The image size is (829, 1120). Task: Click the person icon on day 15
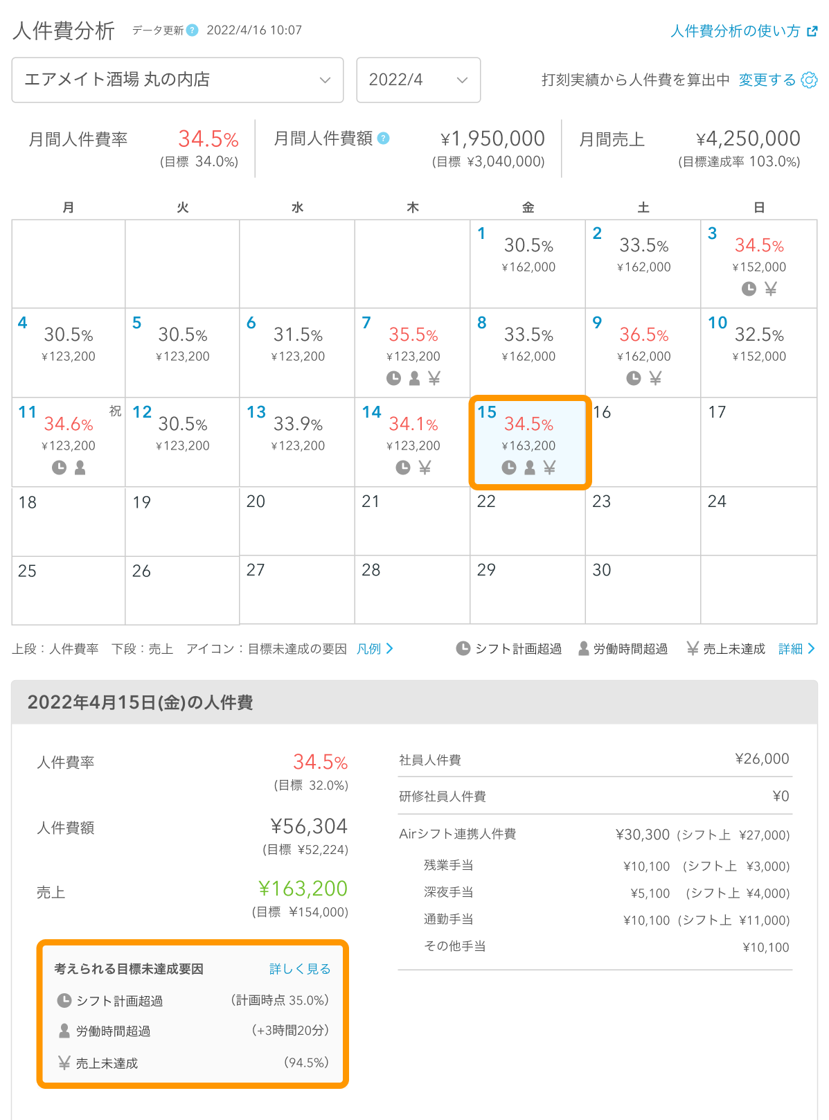click(x=530, y=468)
